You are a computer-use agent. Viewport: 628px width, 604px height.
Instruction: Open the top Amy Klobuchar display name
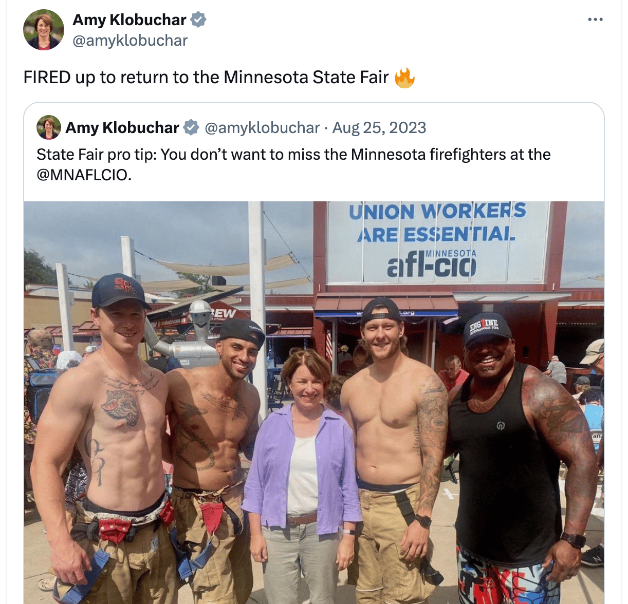coord(130,20)
